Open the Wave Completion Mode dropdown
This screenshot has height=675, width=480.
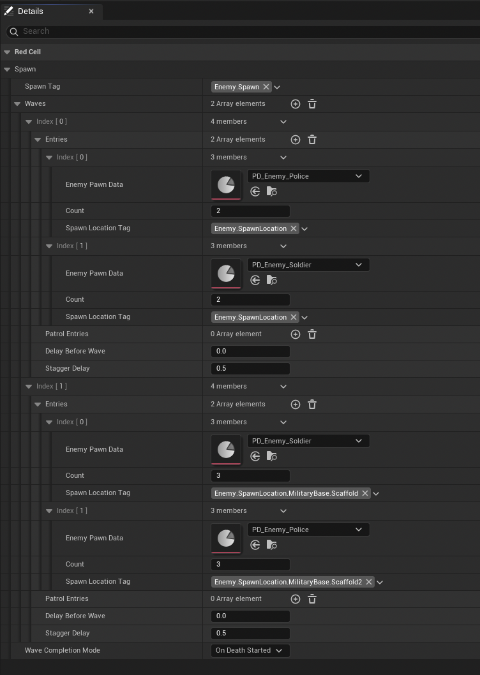click(250, 651)
